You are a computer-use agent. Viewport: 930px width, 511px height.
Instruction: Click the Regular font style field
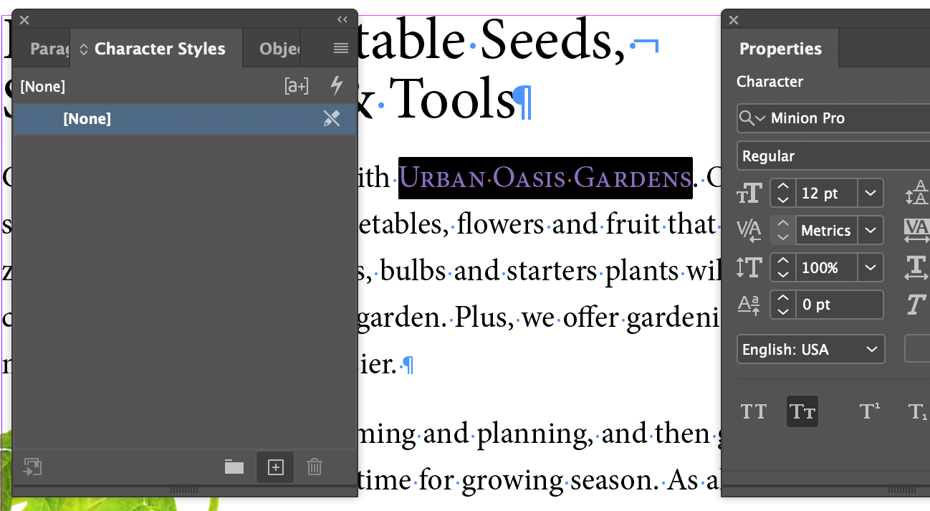coord(833,156)
